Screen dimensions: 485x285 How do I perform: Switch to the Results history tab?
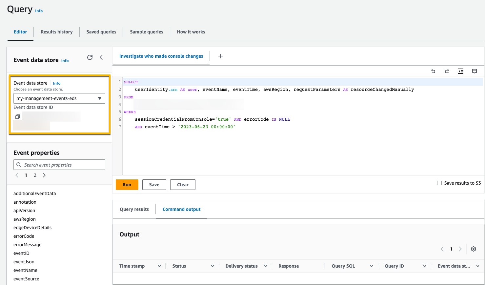(x=56, y=32)
